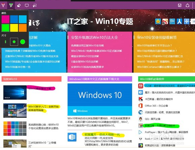The width and height of the screenshot is (195, 150).
Task: Click the QQ penguin icon
Action: point(141,119)
